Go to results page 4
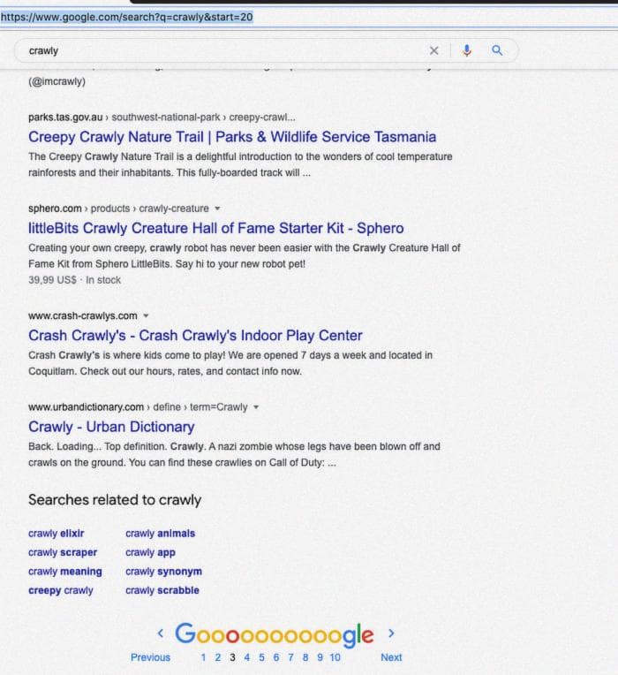 247,657
